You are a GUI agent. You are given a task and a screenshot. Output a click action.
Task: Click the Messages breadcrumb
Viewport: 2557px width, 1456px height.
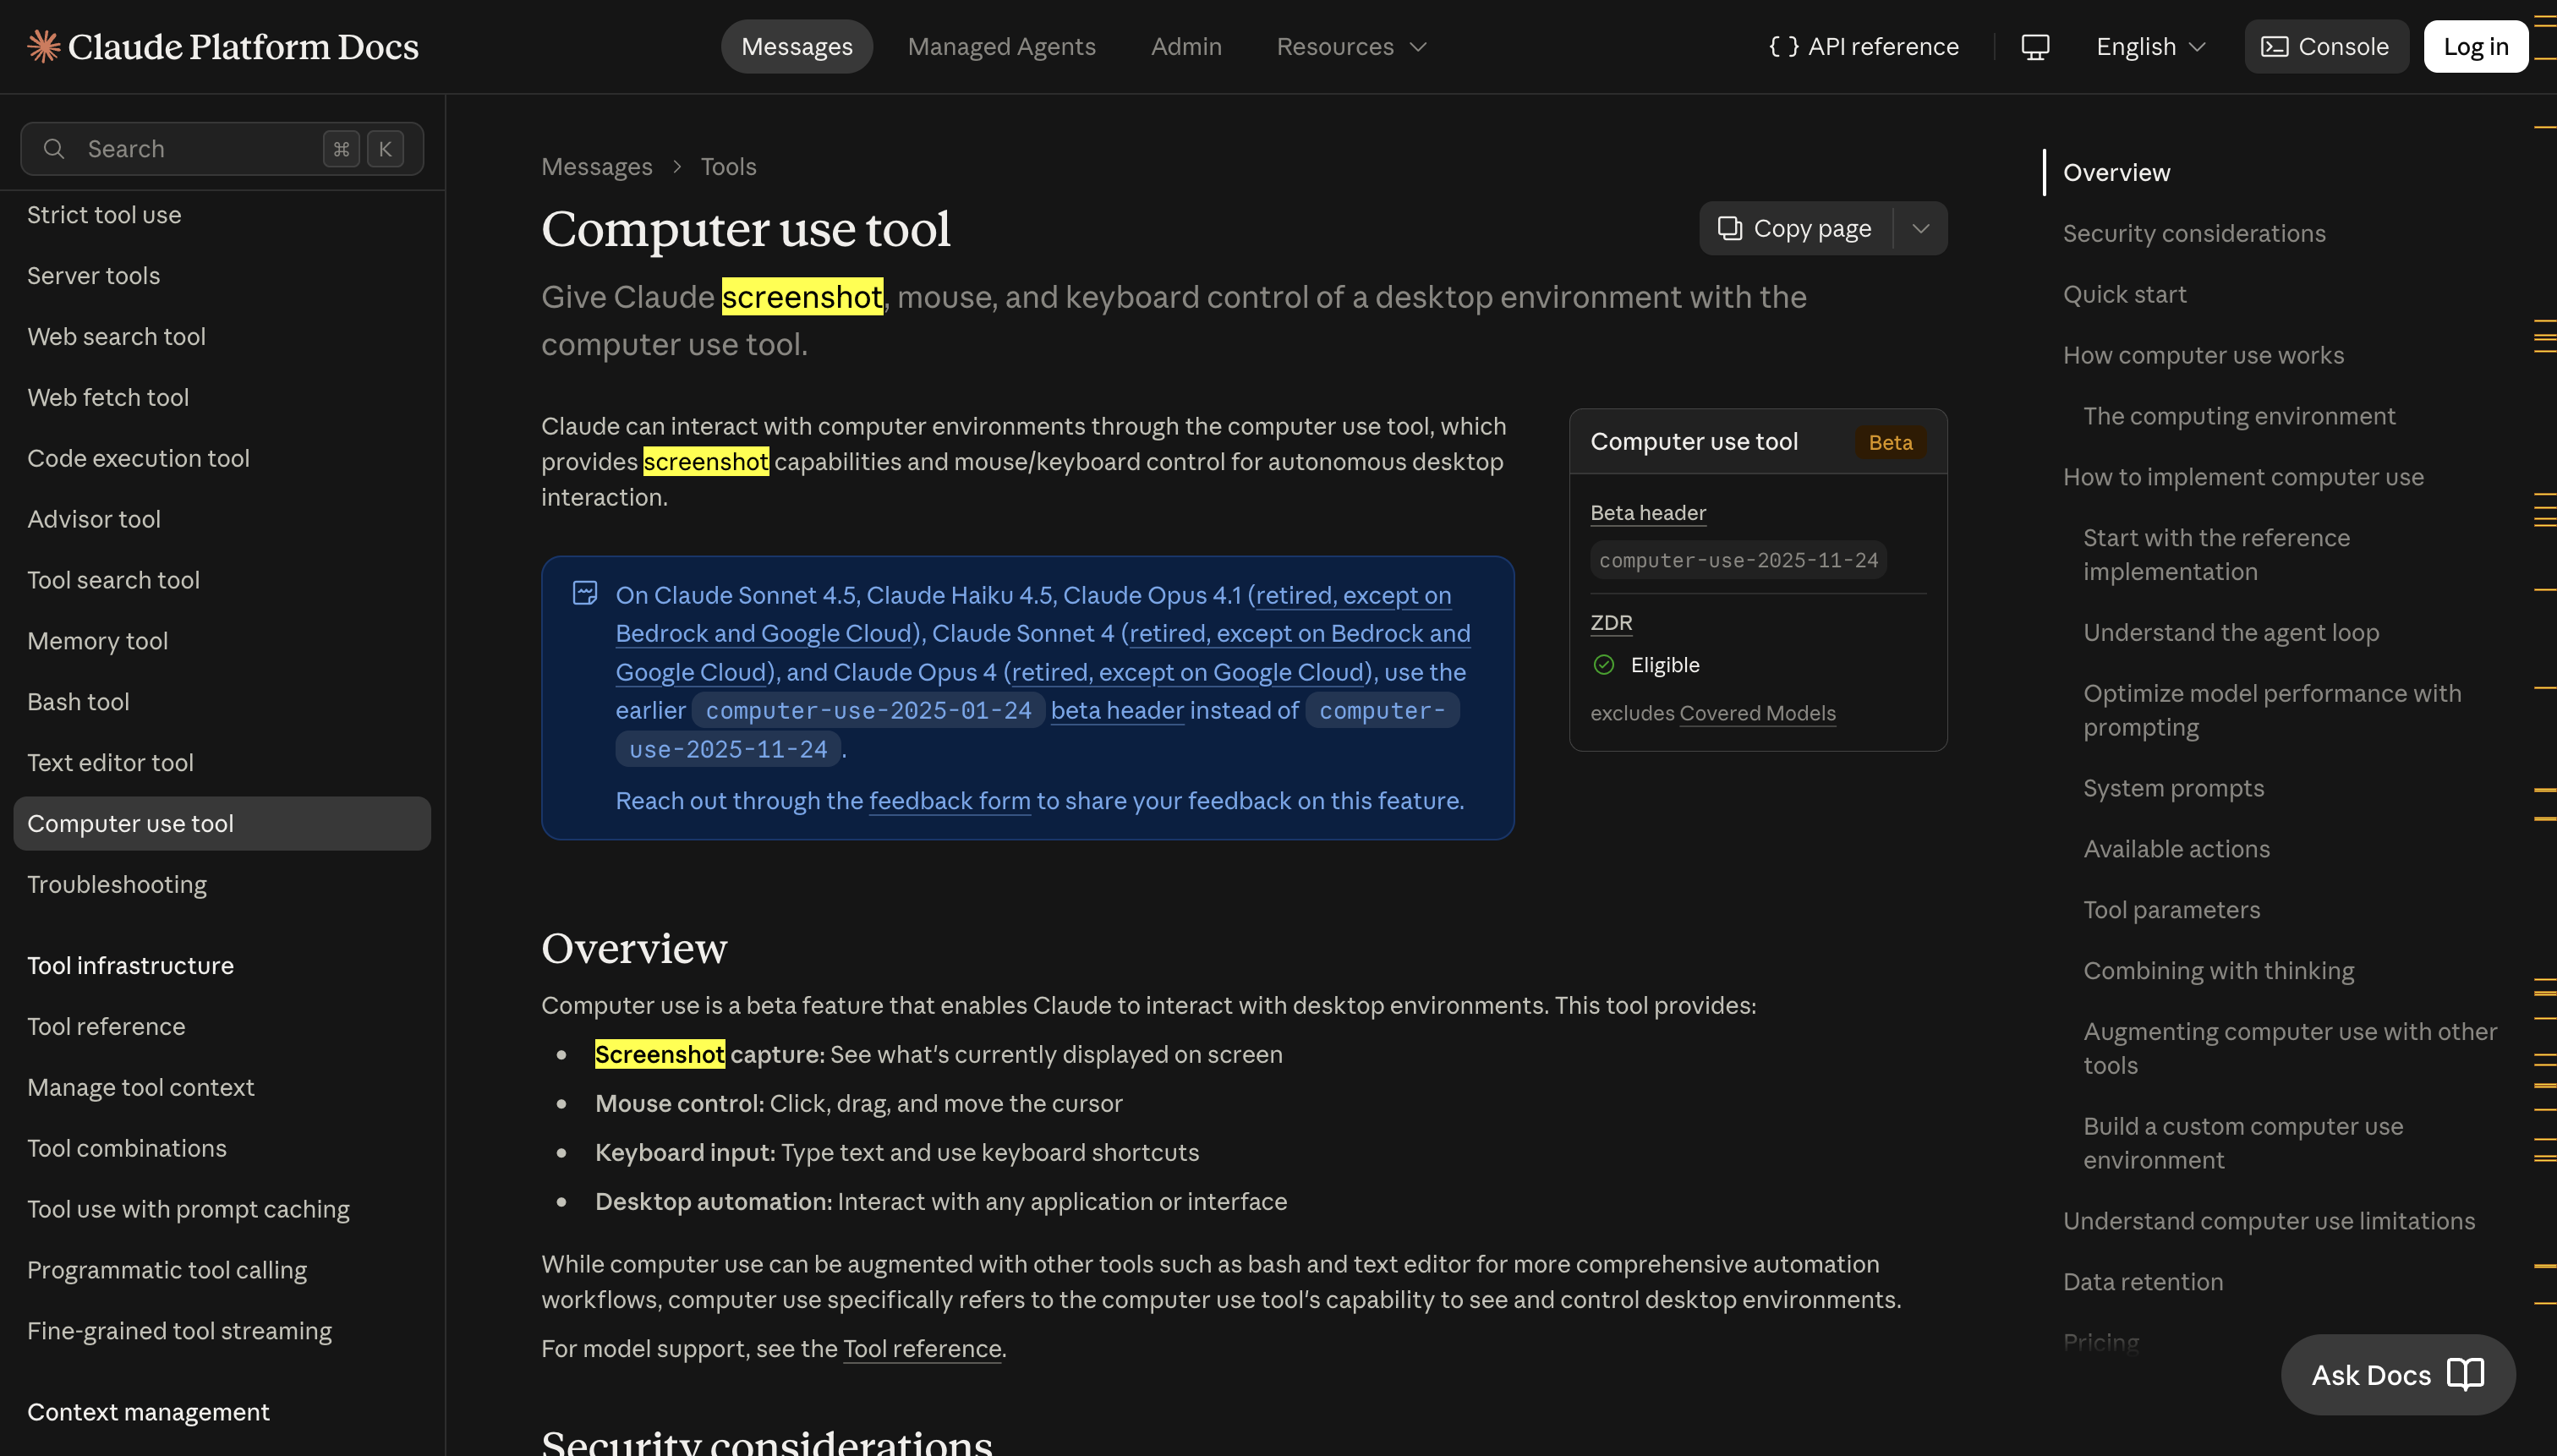point(597,167)
